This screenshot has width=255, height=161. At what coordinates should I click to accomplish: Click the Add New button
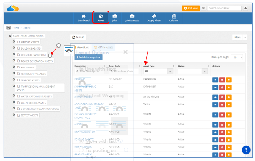[191, 8]
